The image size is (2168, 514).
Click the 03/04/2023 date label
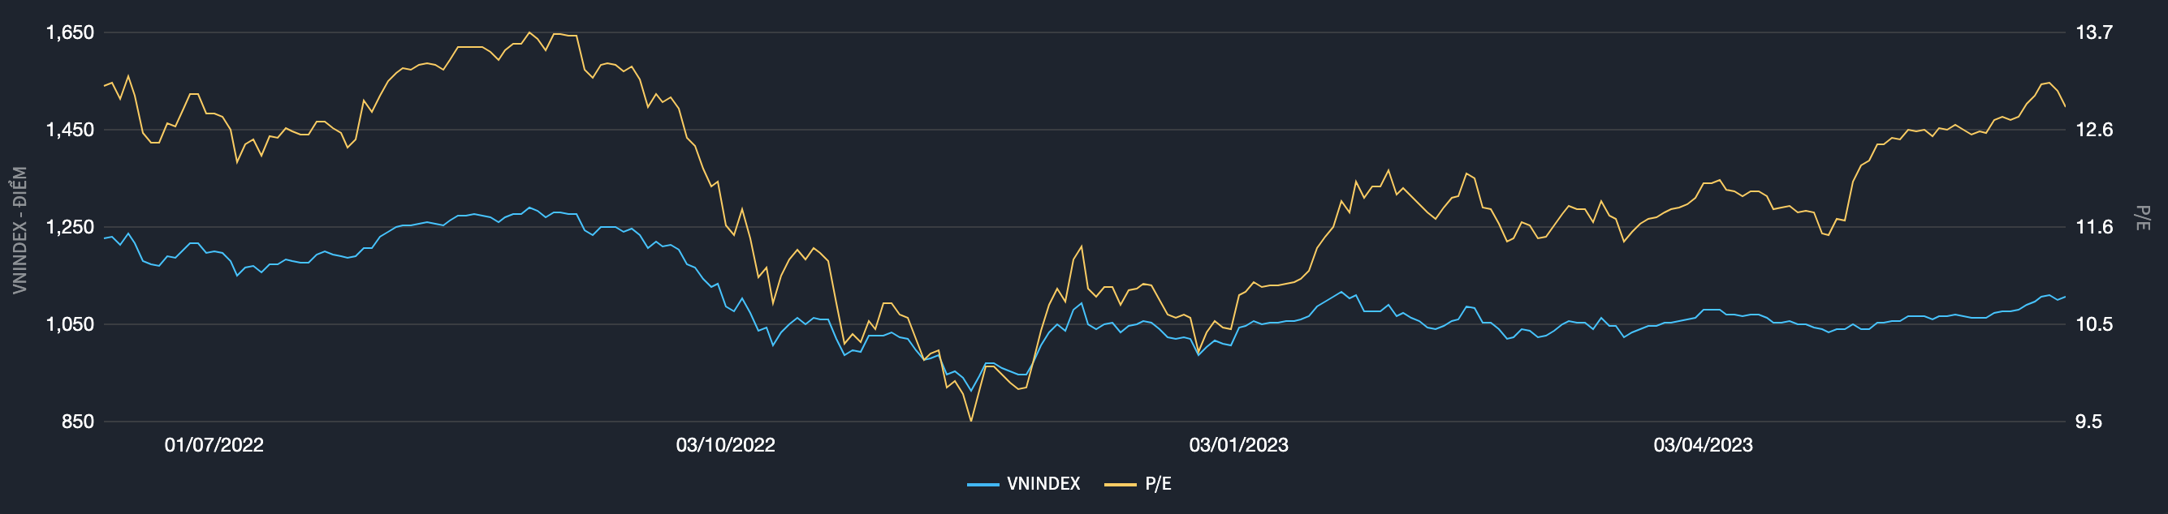[1703, 445]
